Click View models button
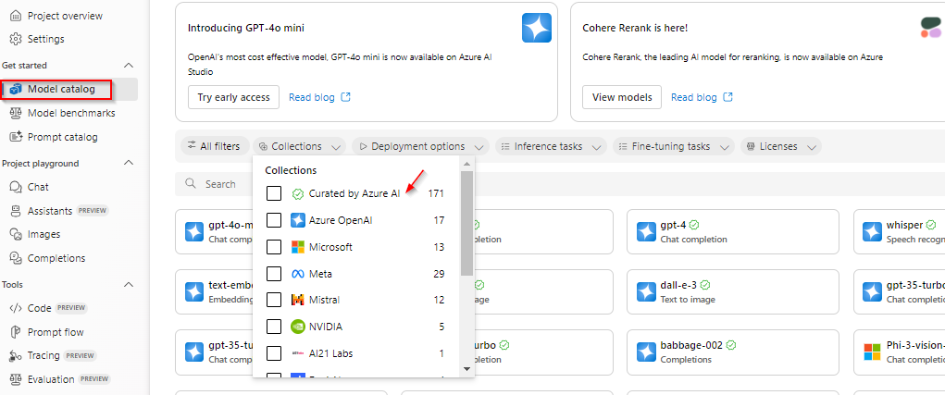 (x=622, y=97)
